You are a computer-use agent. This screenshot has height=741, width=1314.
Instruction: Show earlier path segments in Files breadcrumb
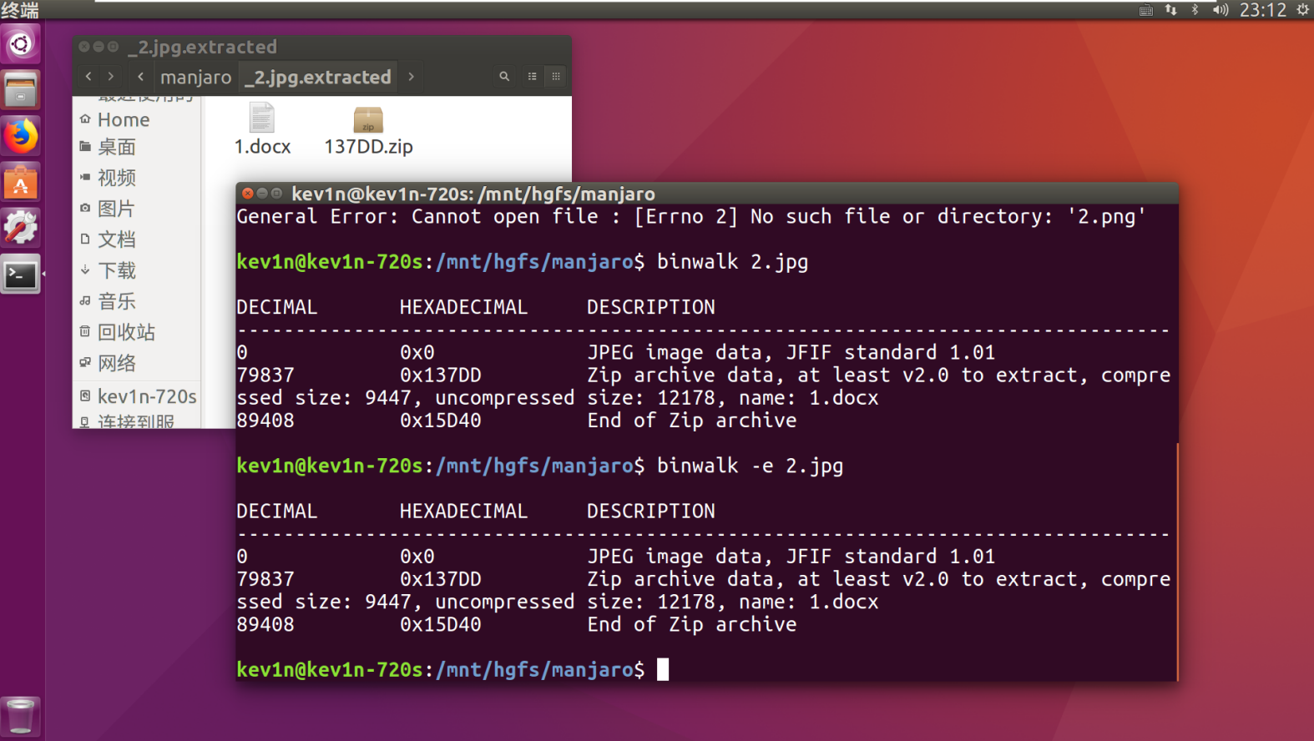(140, 77)
